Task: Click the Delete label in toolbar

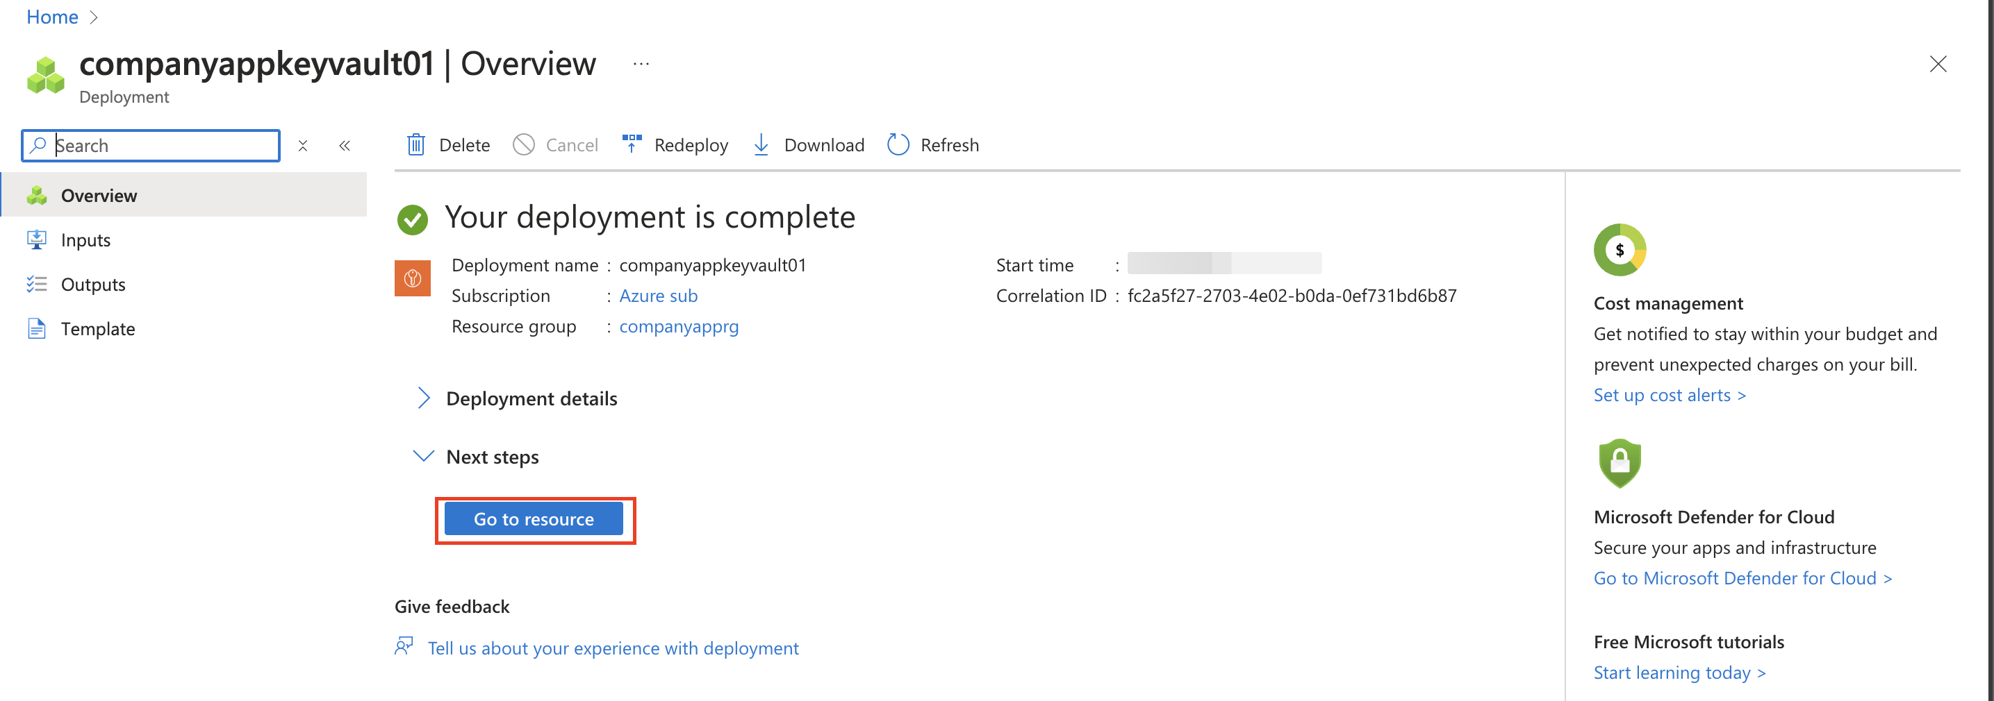Action: pos(464,145)
